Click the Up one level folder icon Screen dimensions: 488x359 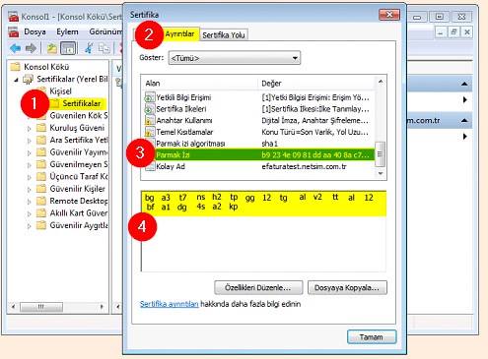coord(52,48)
